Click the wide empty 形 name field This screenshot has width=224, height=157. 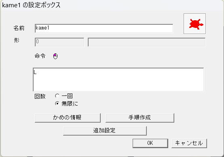(x=147, y=42)
